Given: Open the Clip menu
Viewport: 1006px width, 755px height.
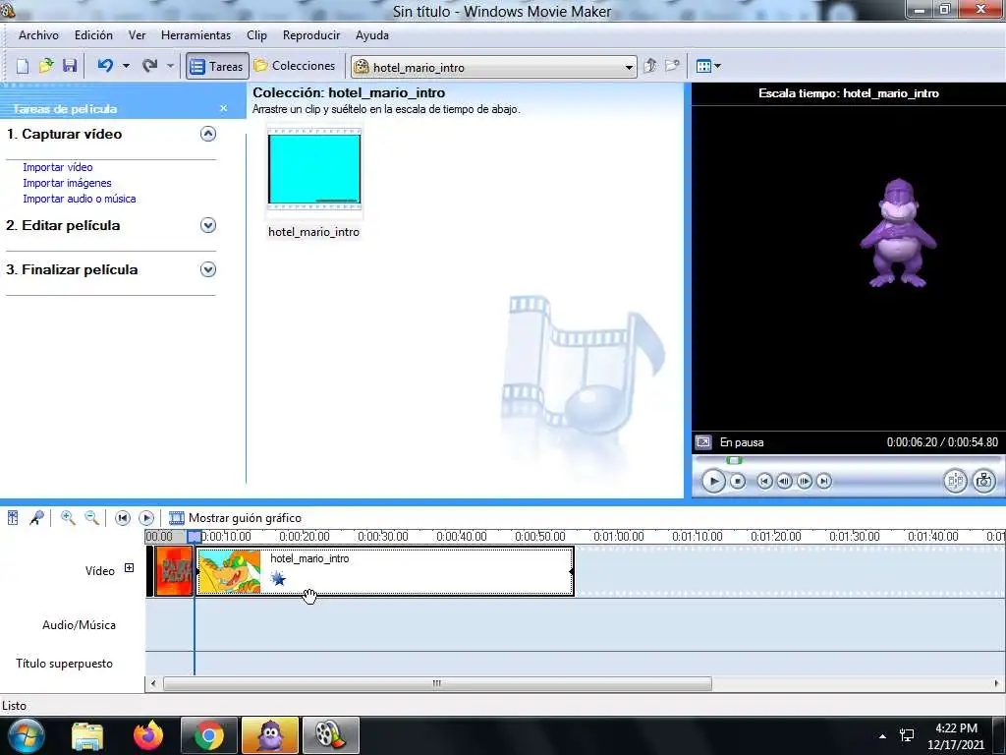Looking at the screenshot, I should pos(256,35).
